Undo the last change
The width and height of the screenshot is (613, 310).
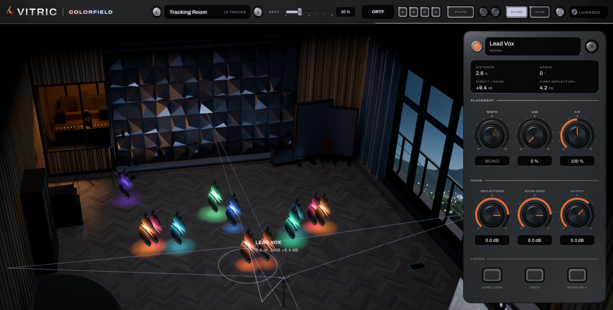click(484, 12)
